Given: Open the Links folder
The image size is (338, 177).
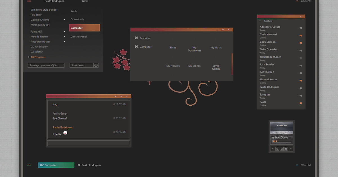Looking at the screenshot, I should [x=173, y=47].
